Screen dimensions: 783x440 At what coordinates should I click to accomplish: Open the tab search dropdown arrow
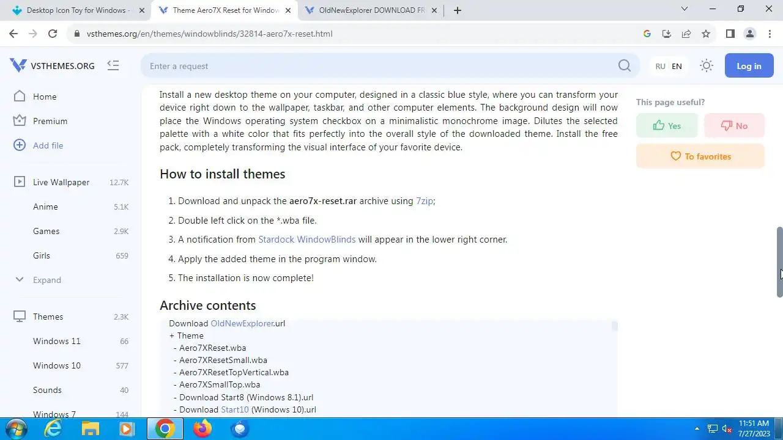[x=685, y=9]
